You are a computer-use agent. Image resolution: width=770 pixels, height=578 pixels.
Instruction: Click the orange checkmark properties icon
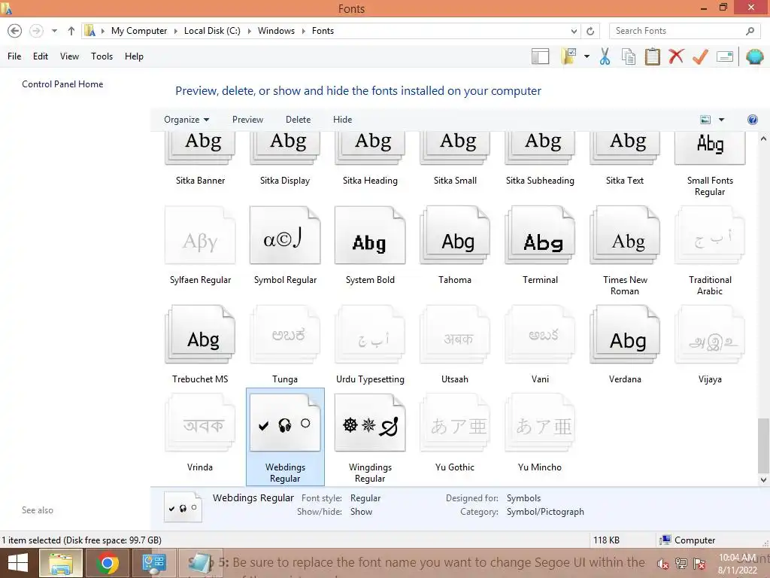700,56
